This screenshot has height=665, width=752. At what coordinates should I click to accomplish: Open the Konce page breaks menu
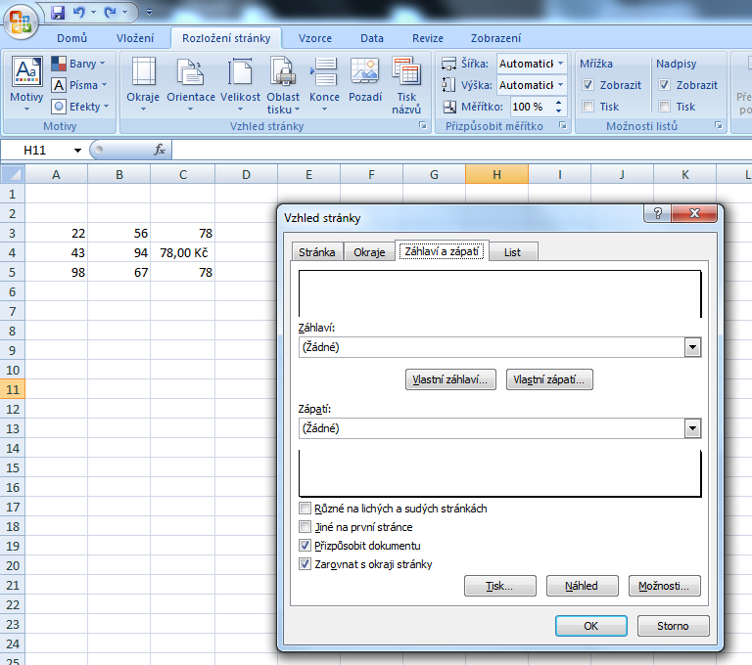pyautogui.click(x=325, y=84)
